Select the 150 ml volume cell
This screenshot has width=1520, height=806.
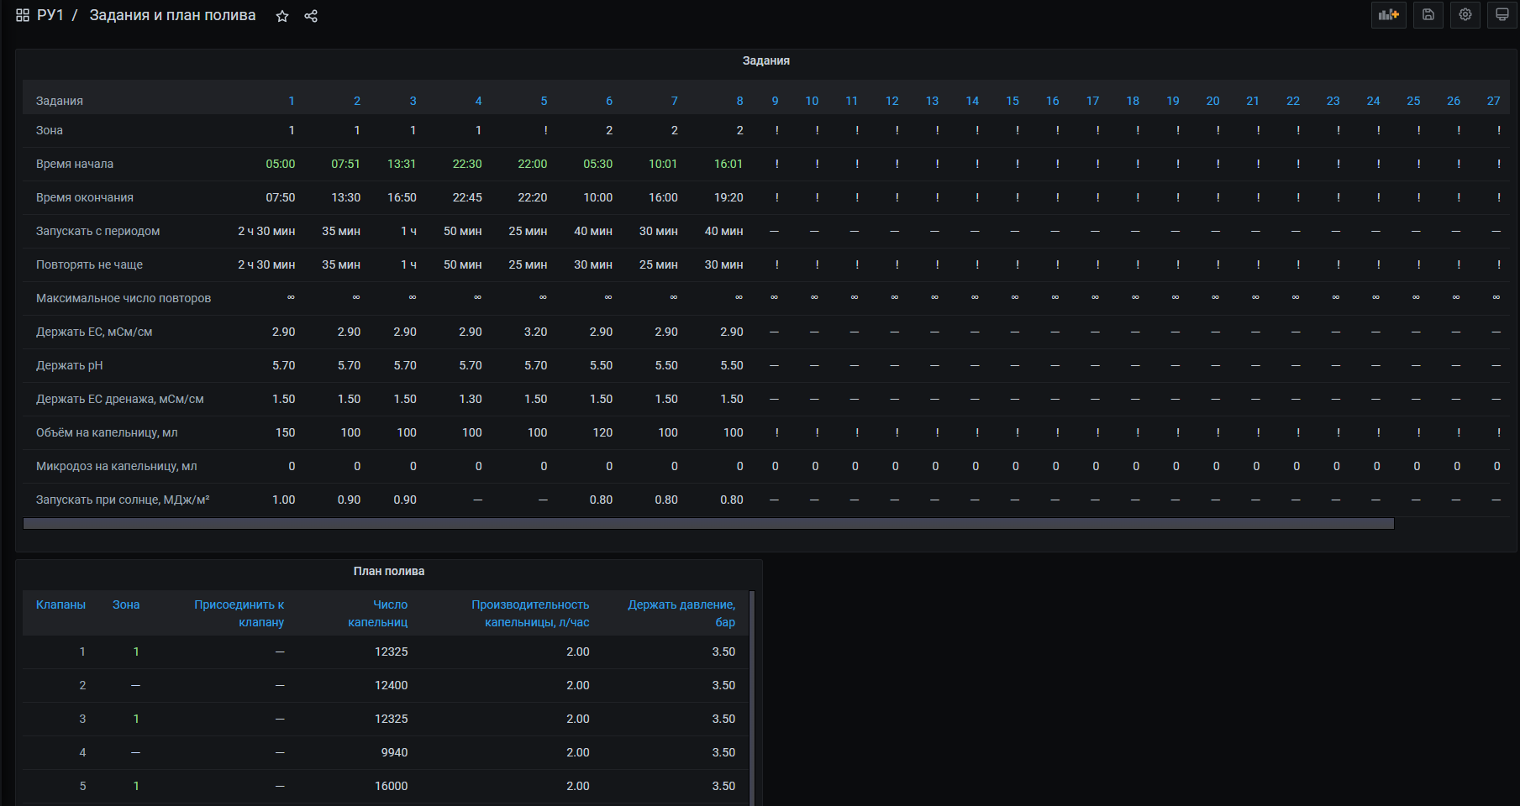286,432
